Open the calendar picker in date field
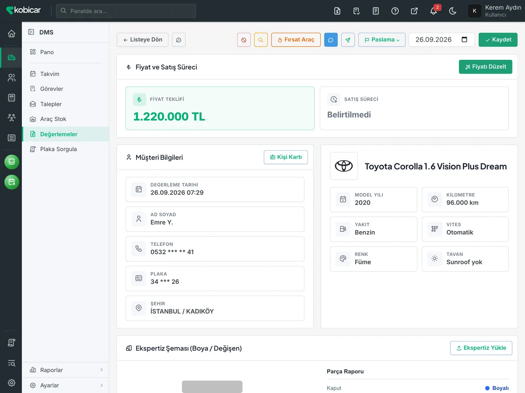Image resolution: width=525 pixels, height=393 pixels. point(465,39)
